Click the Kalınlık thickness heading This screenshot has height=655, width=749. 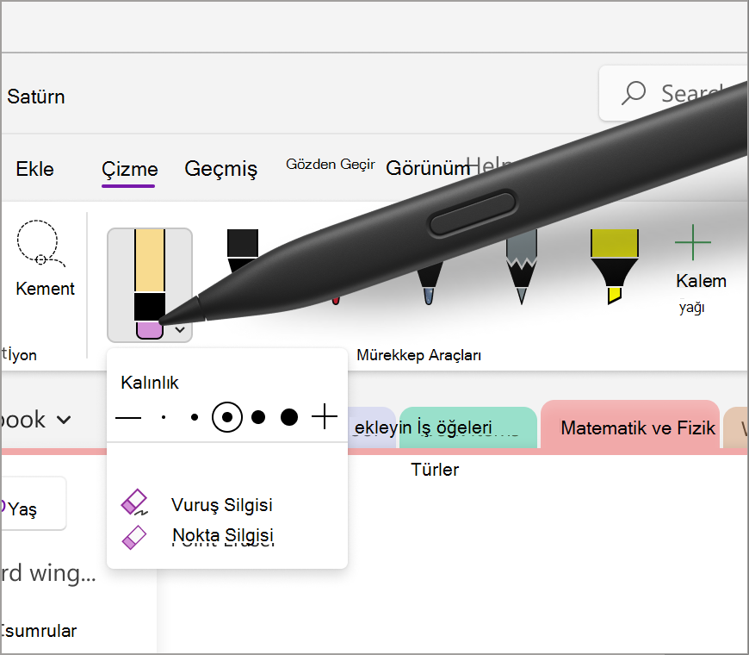150,383
